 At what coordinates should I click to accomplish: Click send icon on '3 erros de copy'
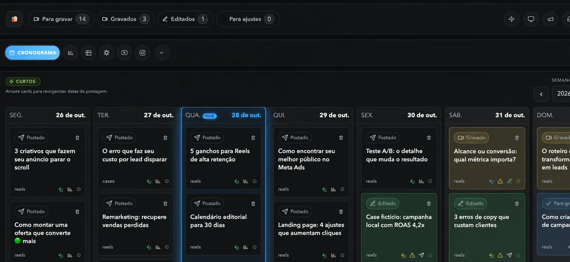(509, 255)
